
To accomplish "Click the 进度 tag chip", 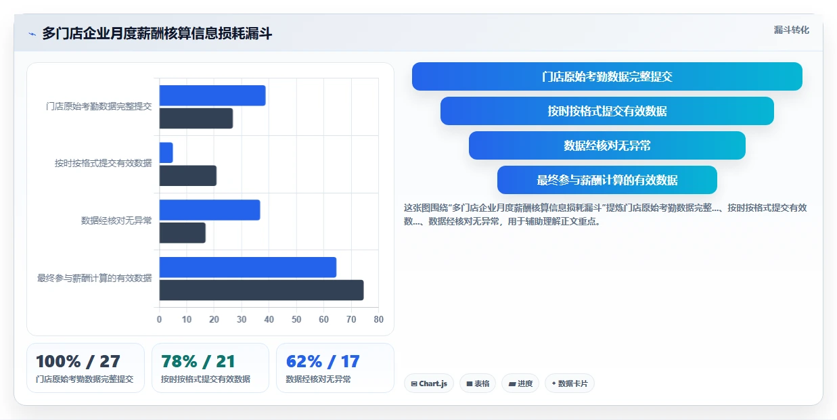I will [520, 383].
